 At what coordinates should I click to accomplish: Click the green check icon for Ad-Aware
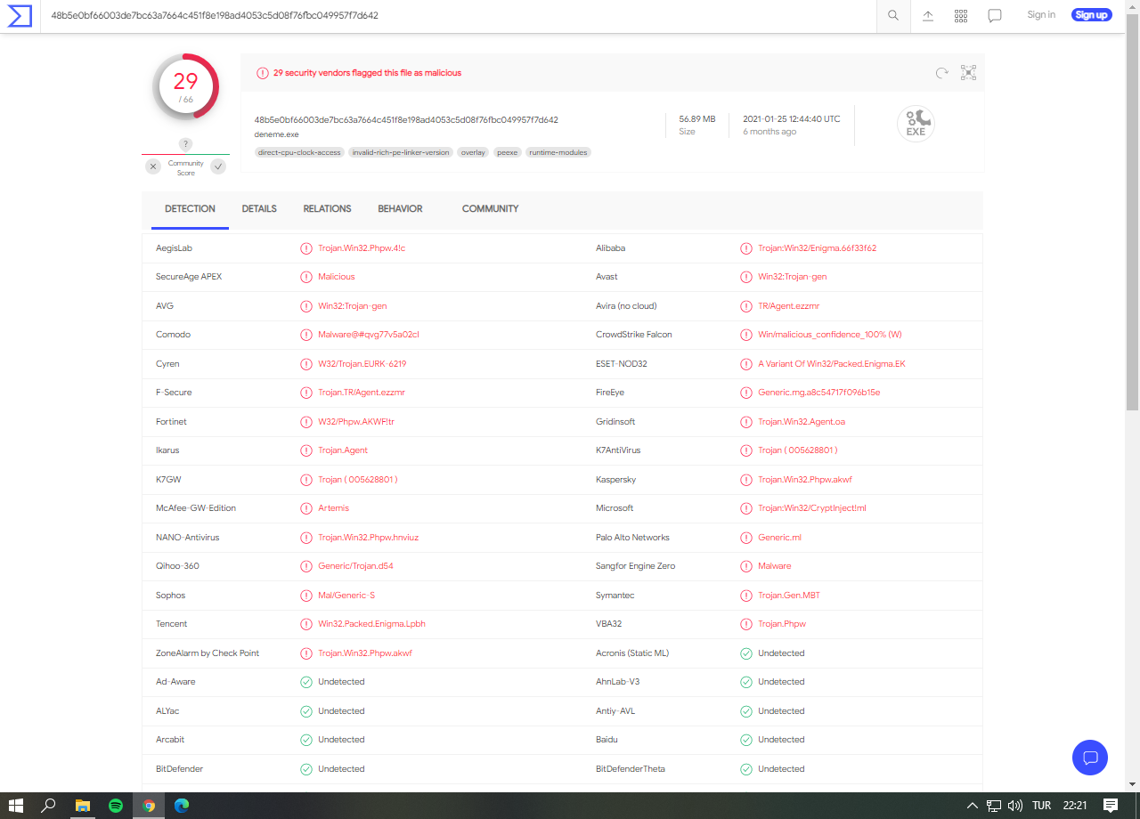(306, 682)
